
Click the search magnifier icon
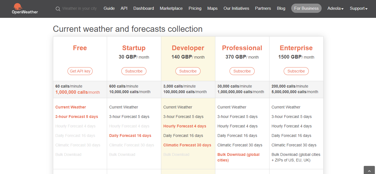(x=58, y=9)
